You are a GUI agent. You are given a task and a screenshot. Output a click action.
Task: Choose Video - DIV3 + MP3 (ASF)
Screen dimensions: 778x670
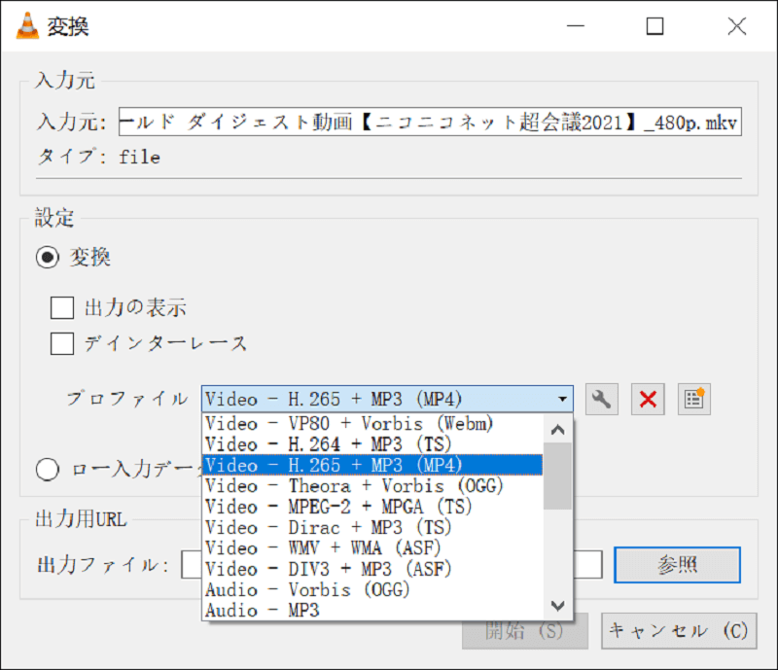click(x=372, y=569)
